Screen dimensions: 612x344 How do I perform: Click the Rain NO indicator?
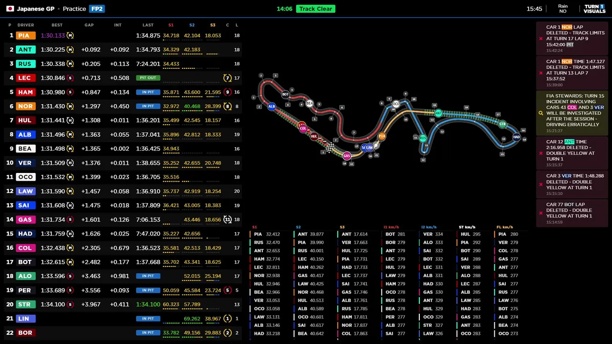[x=563, y=9]
